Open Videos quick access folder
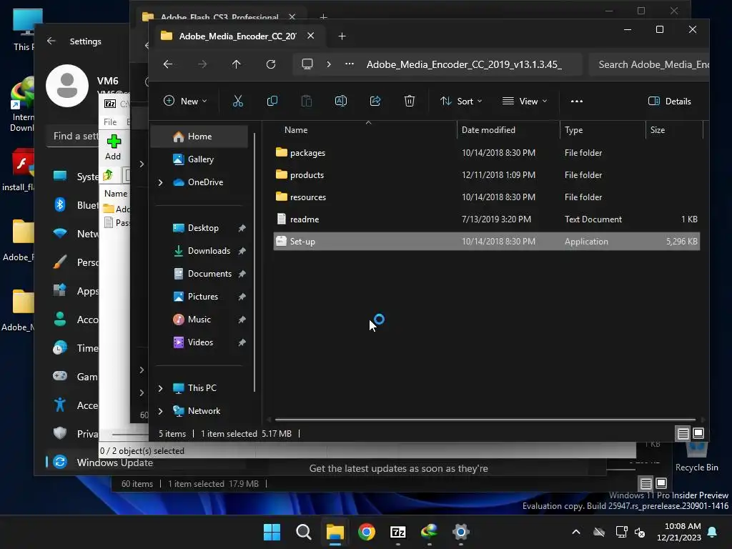The width and height of the screenshot is (732, 549). [x=199, y=342]
